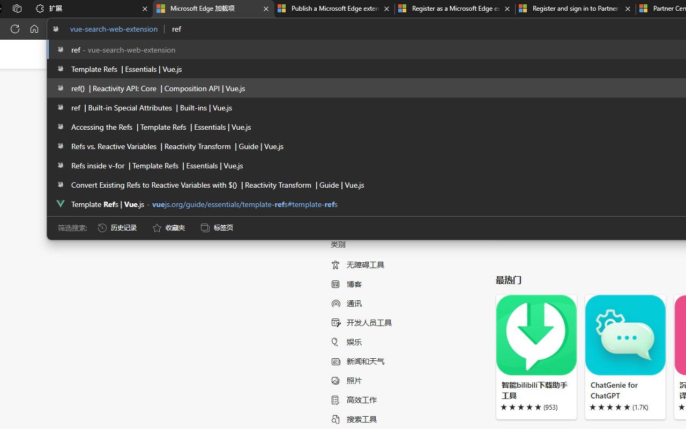The image size is (686, 429).
Task: Close the 'Microsoft Edge 加载项' tab
Action: pyautogui.click(x=266, y=9)
